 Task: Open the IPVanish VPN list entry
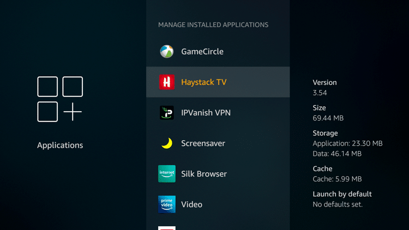click(218, 113)
